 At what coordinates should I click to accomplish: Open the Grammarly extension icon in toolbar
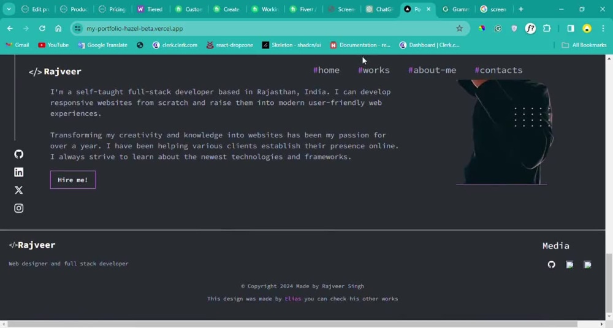498,29
